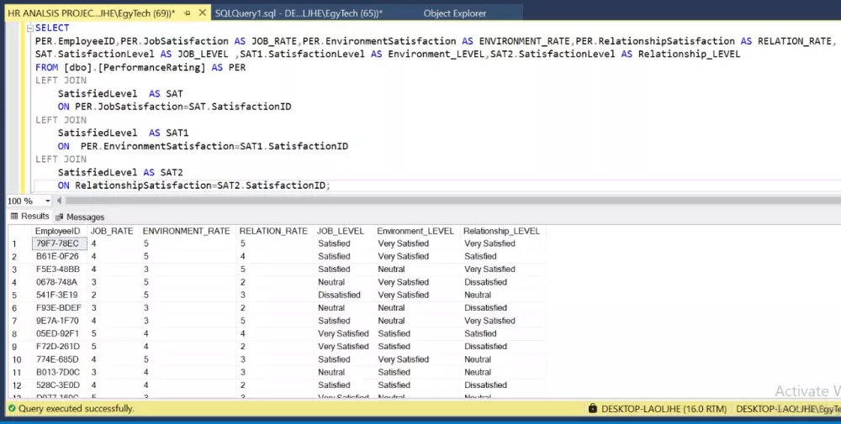841x424 pixels.
Task: Click JOB_LEVEL Dissatisfied cell in 541F-3E19 row
Action: (343, 295)
